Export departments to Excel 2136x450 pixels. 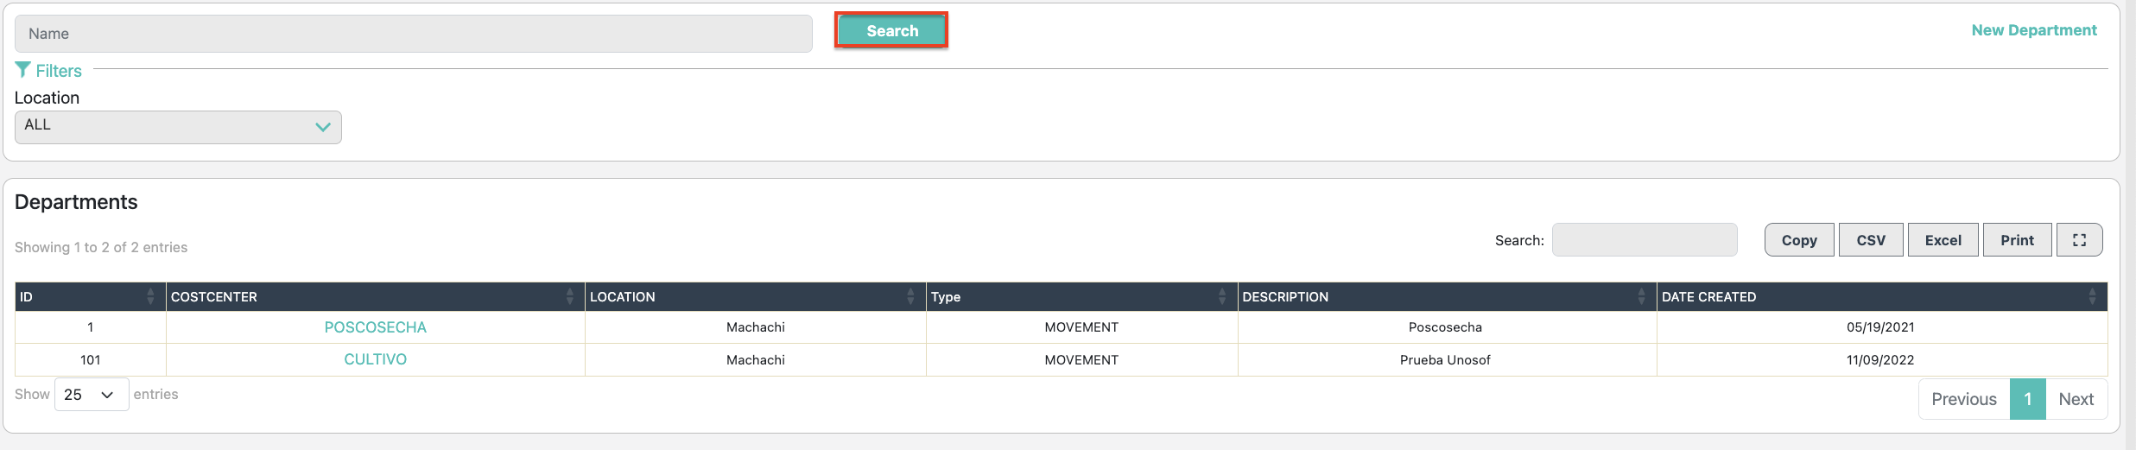[x=1943, y=240]
